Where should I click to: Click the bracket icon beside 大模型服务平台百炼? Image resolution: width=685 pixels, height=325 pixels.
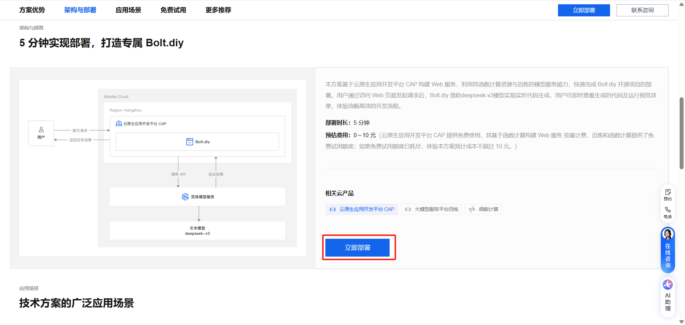(408, 210)
